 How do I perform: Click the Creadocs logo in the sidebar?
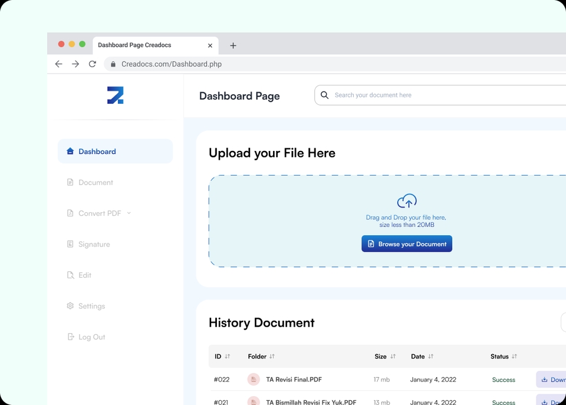click(x=116, y=96)
